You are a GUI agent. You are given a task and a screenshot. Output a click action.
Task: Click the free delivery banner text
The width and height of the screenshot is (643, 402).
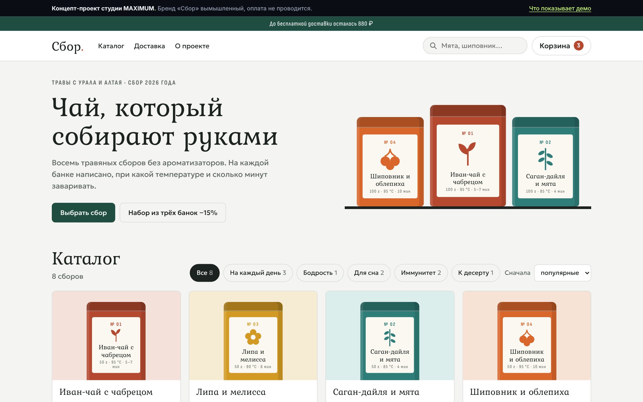point(321,24)
